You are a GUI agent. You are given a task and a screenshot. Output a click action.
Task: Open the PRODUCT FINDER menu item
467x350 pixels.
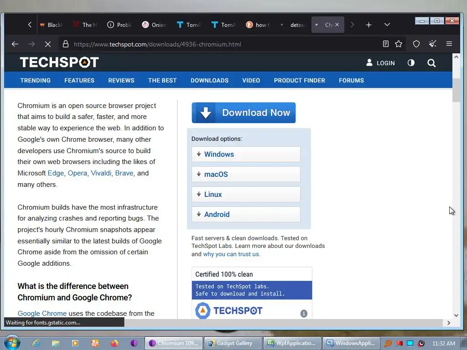(299, 80)
